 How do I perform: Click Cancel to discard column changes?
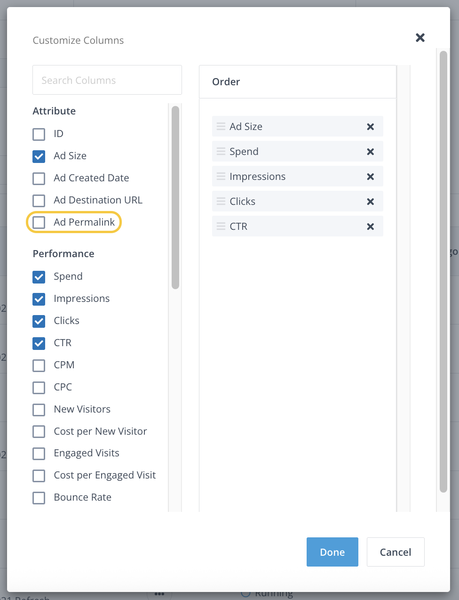click(395, 552)
